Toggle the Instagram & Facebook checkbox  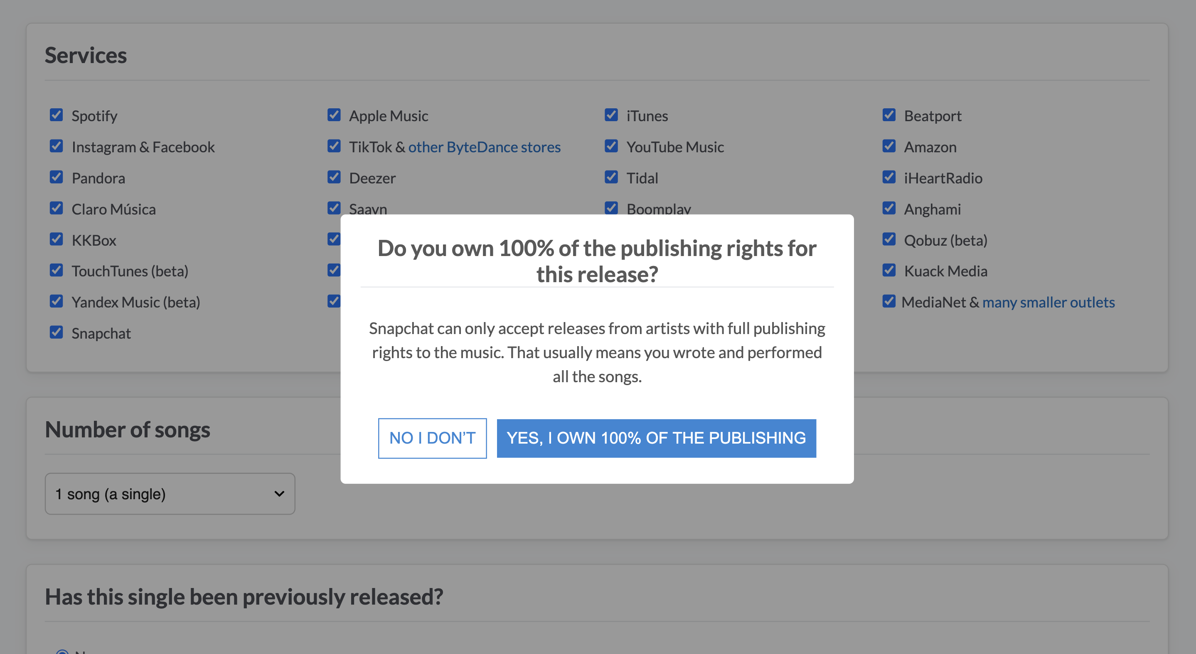click(x=56, y=146)
